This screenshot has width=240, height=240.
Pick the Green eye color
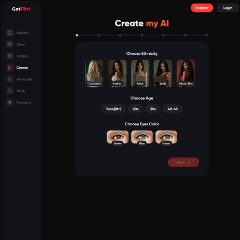point(166,138)
